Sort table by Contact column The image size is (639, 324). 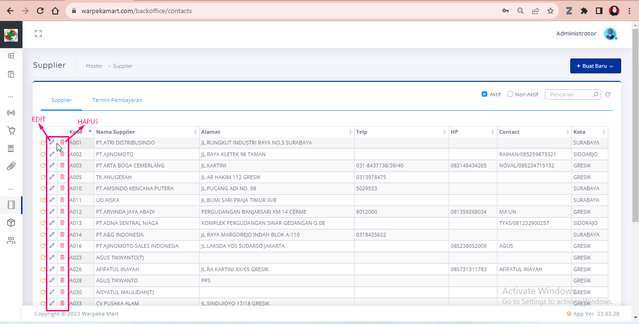534,132
